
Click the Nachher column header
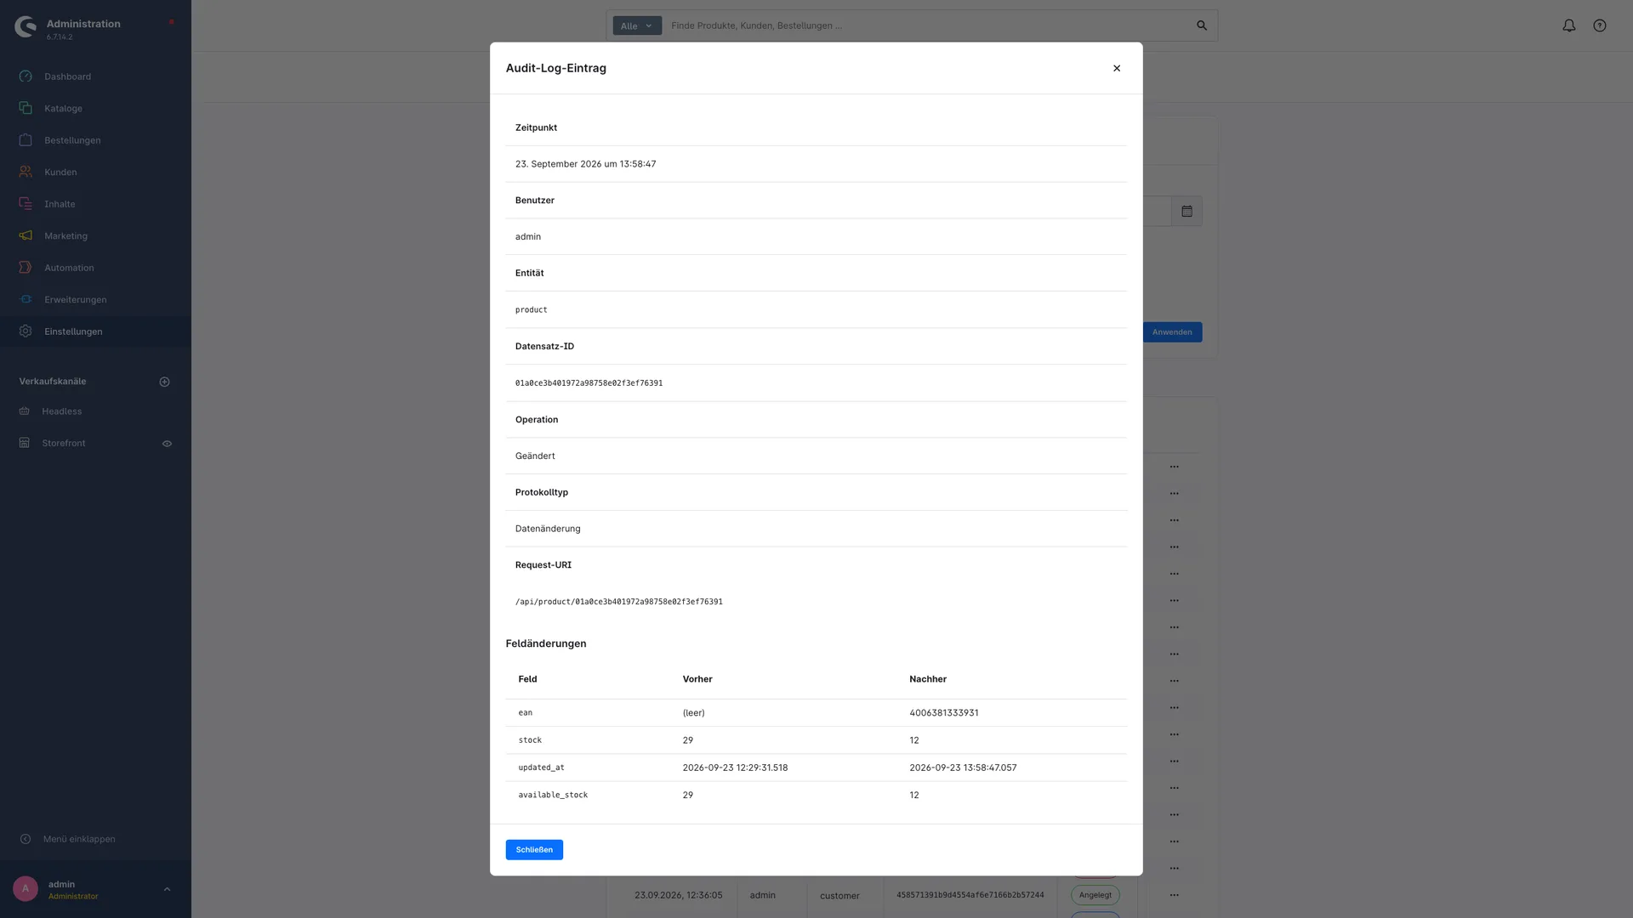pos(927,679)
